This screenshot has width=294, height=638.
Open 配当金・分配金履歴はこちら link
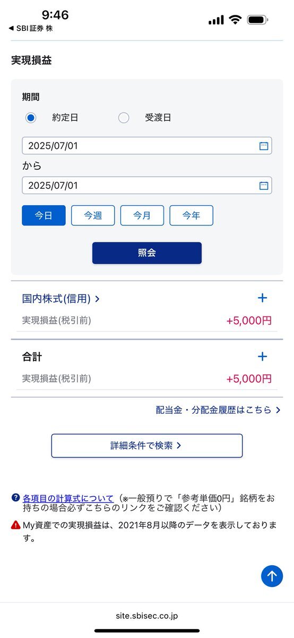click(x=219, y=410)
